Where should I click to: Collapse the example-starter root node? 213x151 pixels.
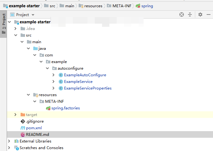(10, 22)
